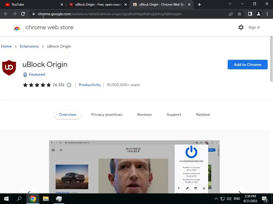Open the Productivity category link
This screenshot has width=273, height=204.
90,85
